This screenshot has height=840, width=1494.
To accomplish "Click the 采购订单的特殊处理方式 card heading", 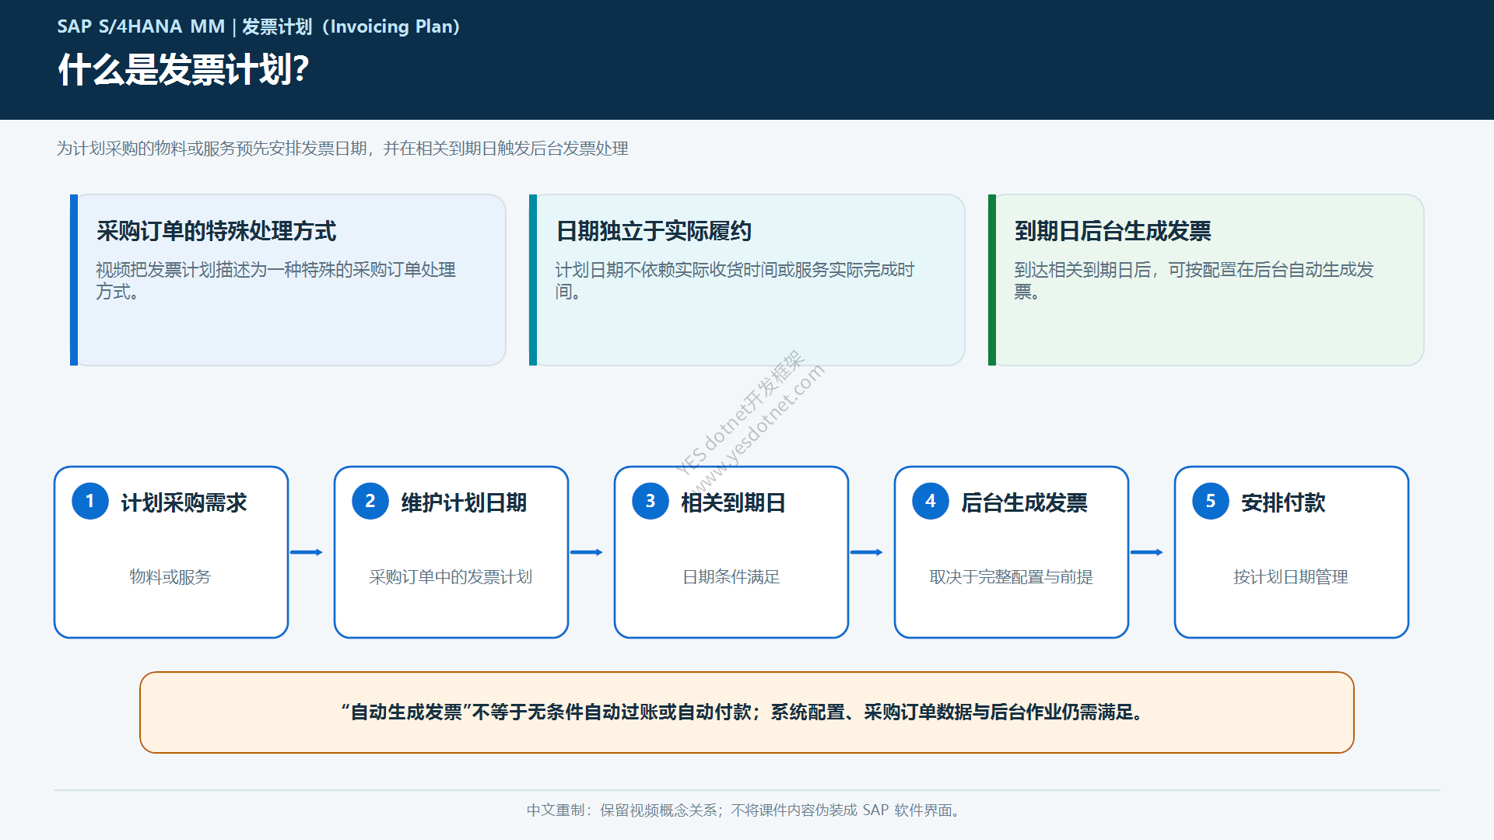I will pos(216,231).
